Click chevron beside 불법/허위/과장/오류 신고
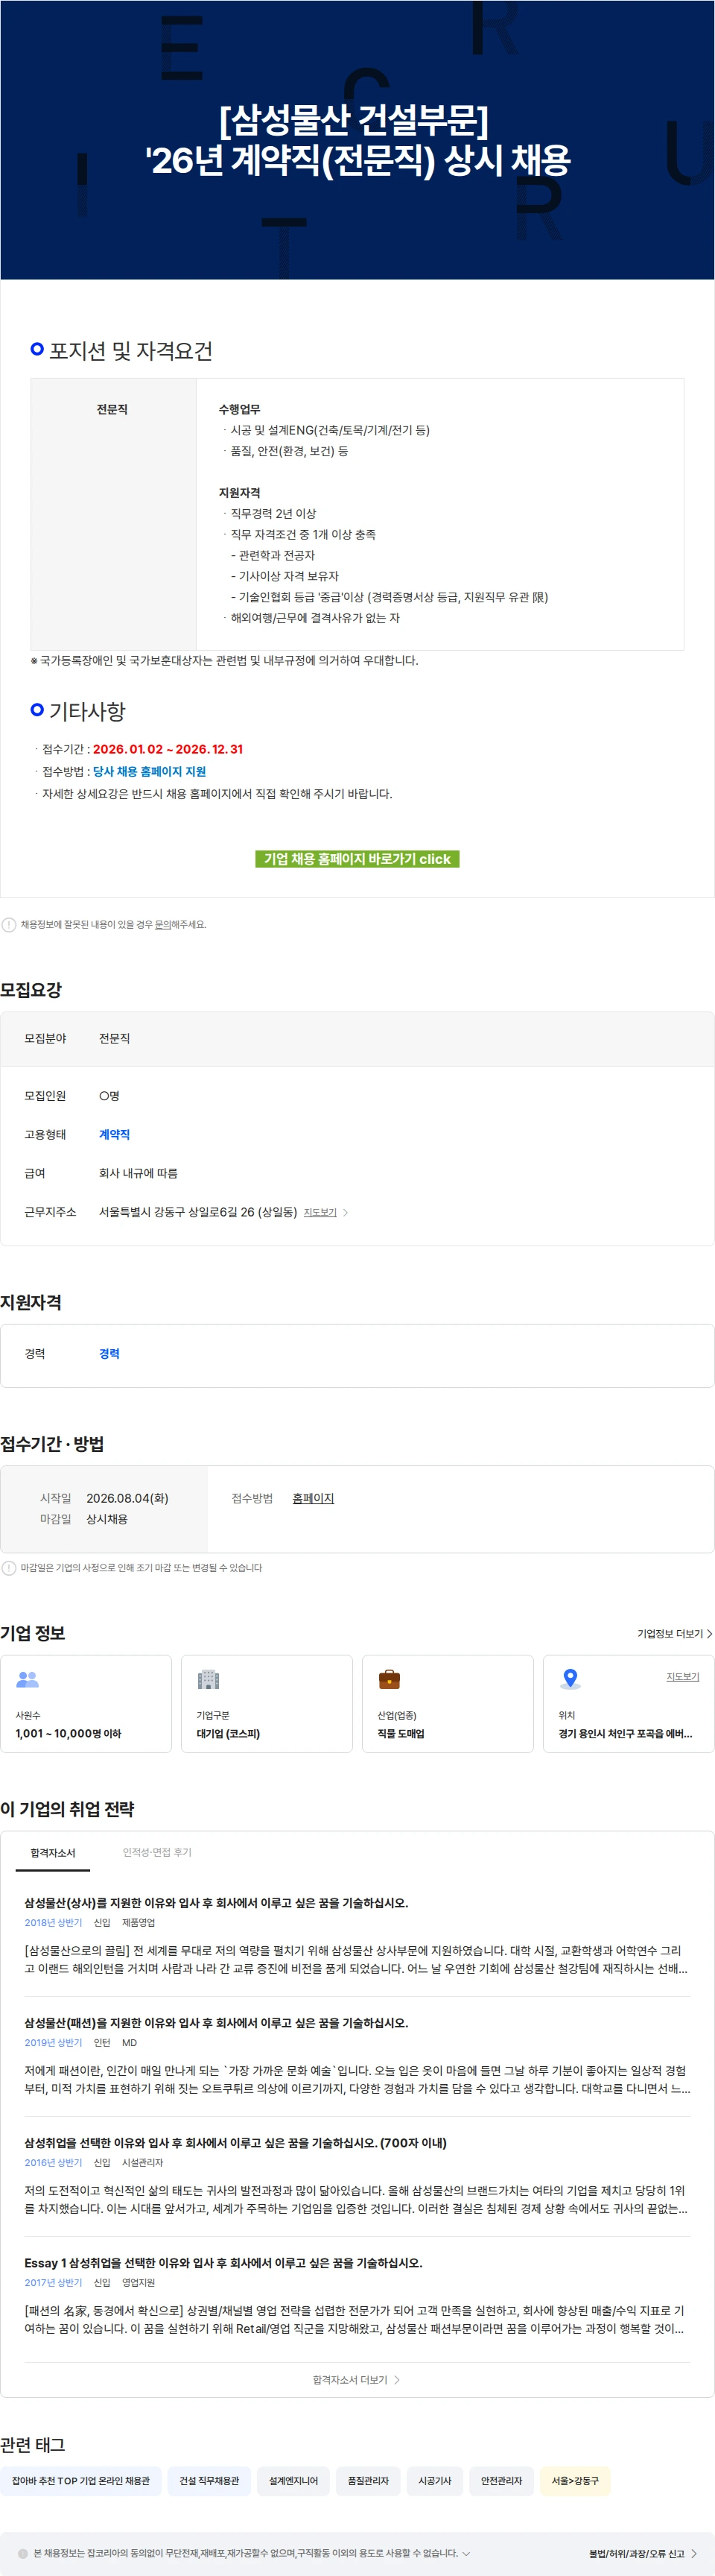The image size is (715, 2576). [x=694, y=2553]
